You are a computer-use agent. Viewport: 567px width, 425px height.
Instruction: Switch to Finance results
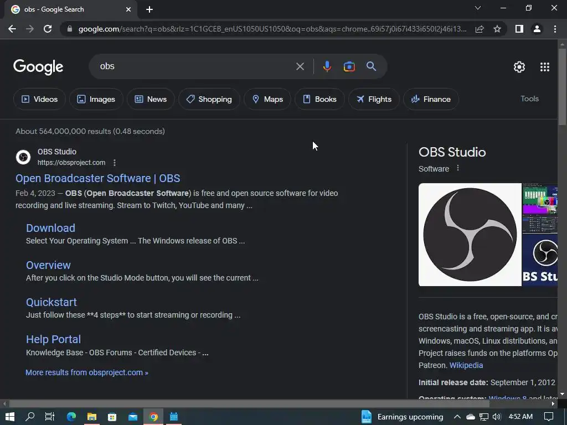(431, 99)
